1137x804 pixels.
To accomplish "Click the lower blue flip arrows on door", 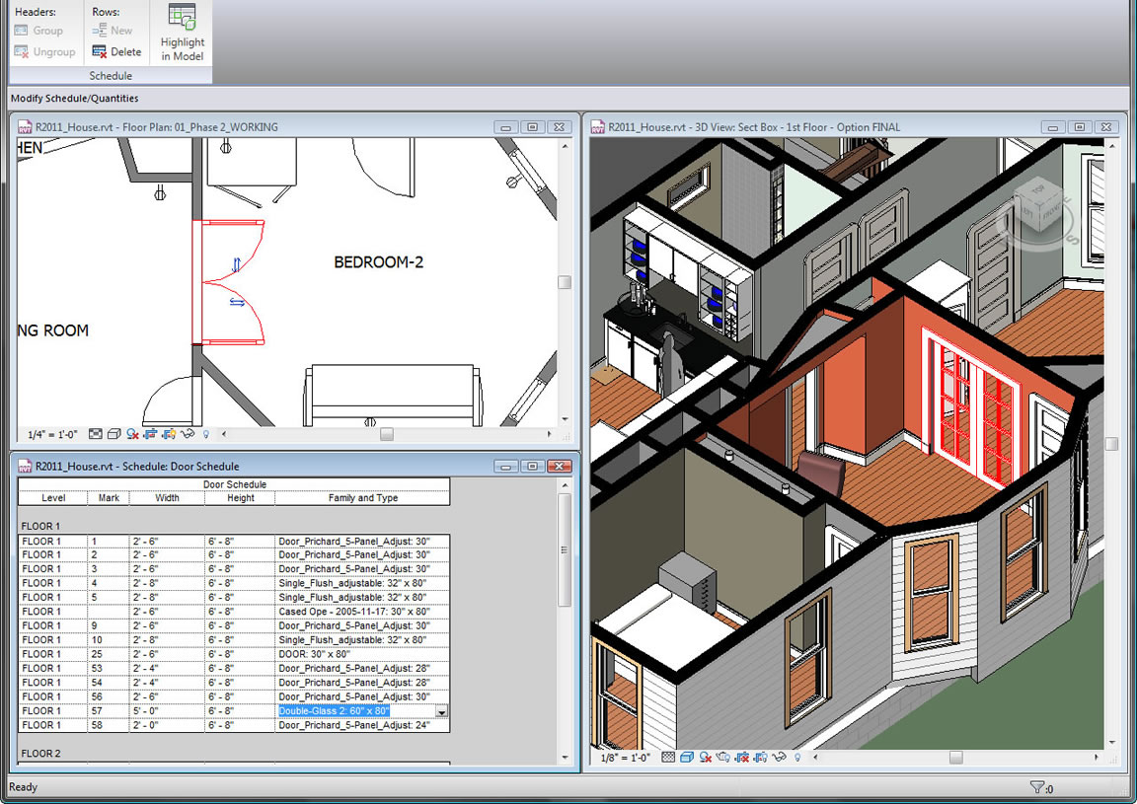I will 237,302.
